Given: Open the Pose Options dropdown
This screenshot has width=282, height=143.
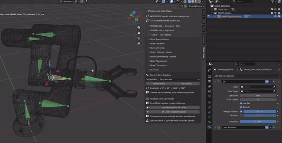Looking at the screenshot, I should click(x=196, y=6).
